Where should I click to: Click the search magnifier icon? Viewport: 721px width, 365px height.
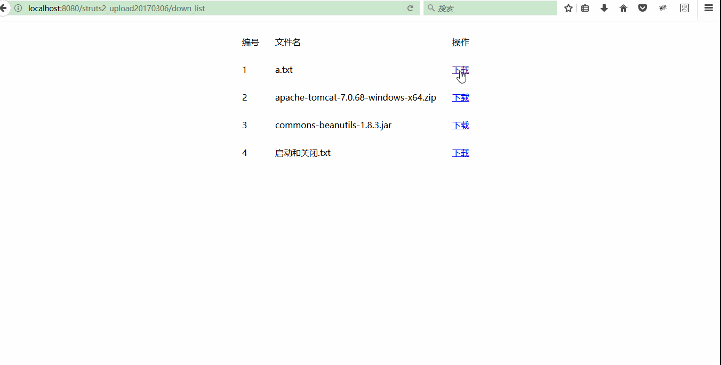coord(431,8)
